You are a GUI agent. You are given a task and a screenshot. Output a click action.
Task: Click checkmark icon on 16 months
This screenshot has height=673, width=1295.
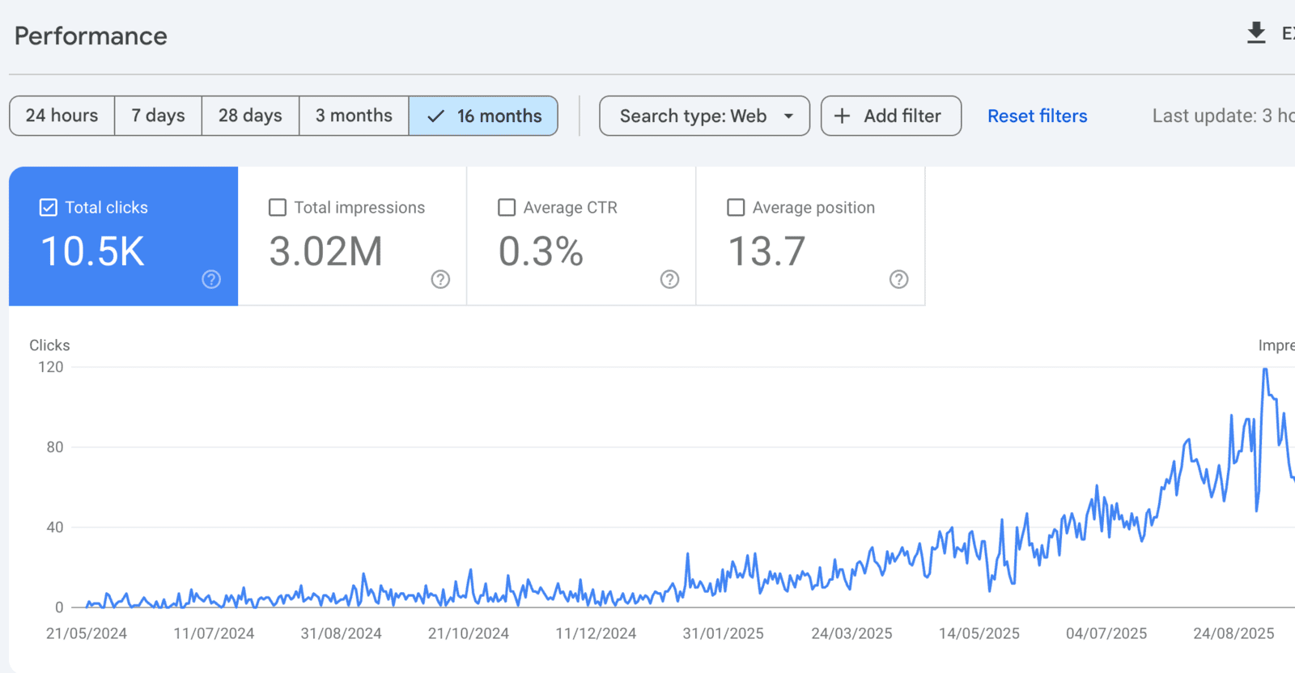[435, 116]
